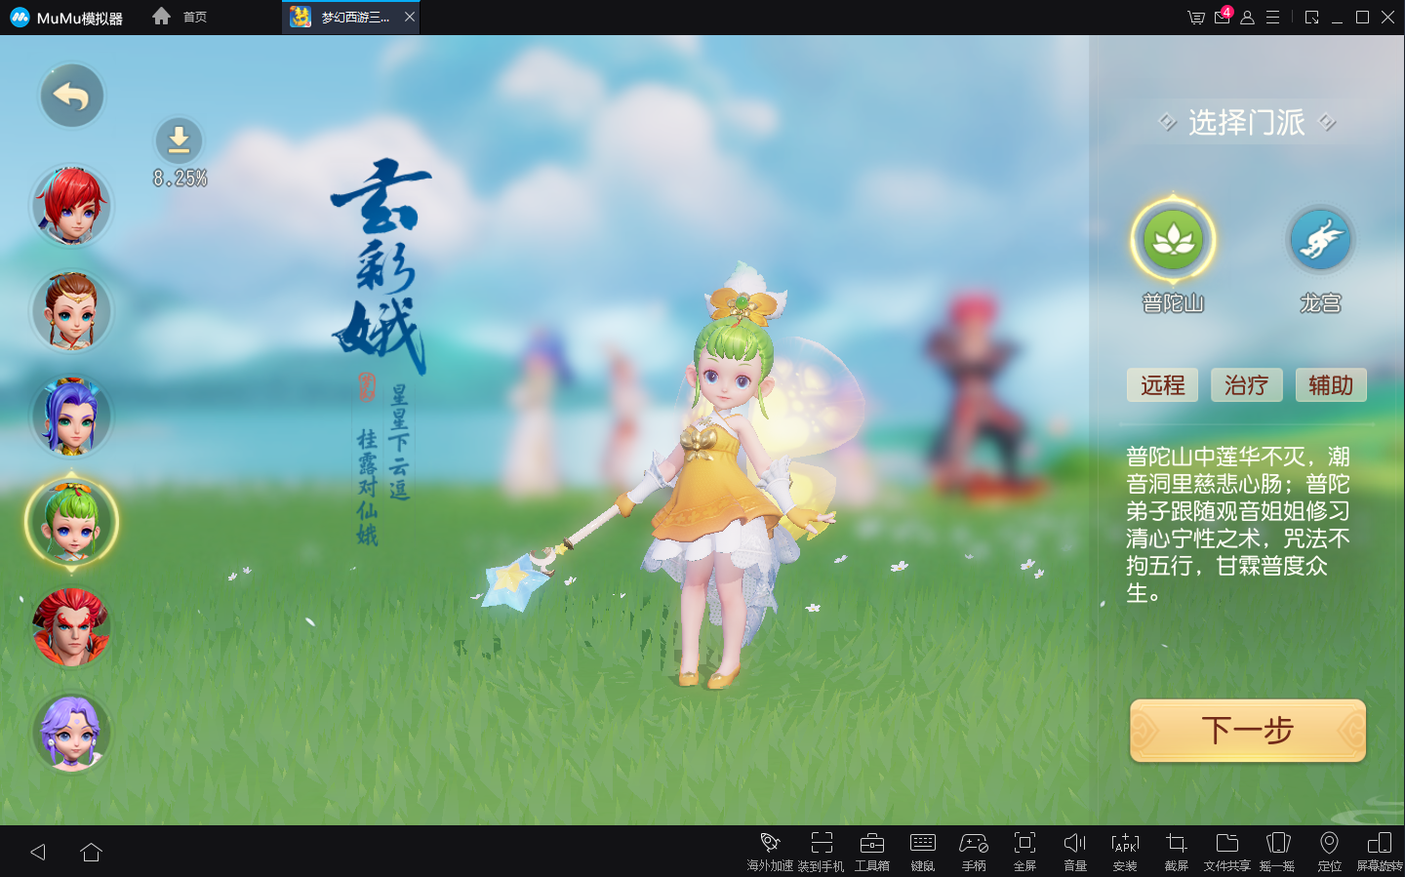The height and width of the screenshot is (877, 1405).
Task: Toggle 全屏 fullscreen mode
Action: click(1024, 852)
